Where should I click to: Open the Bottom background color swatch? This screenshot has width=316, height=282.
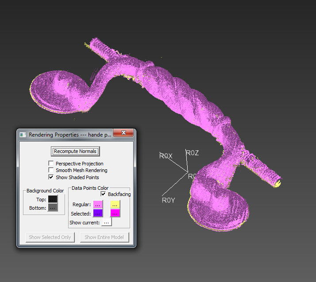53,208
